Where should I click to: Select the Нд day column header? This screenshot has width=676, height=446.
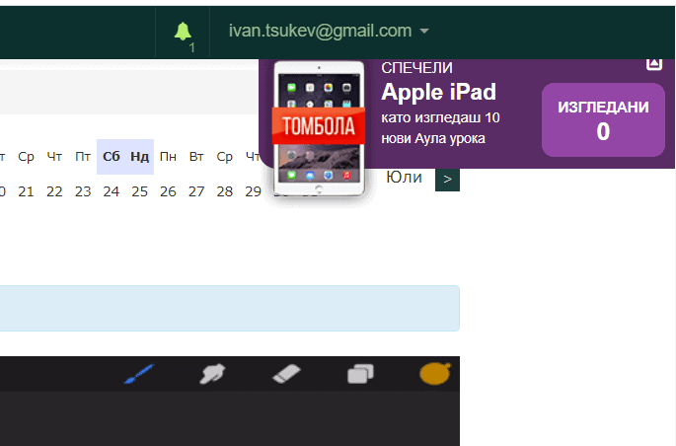click(x=140, y=157)
